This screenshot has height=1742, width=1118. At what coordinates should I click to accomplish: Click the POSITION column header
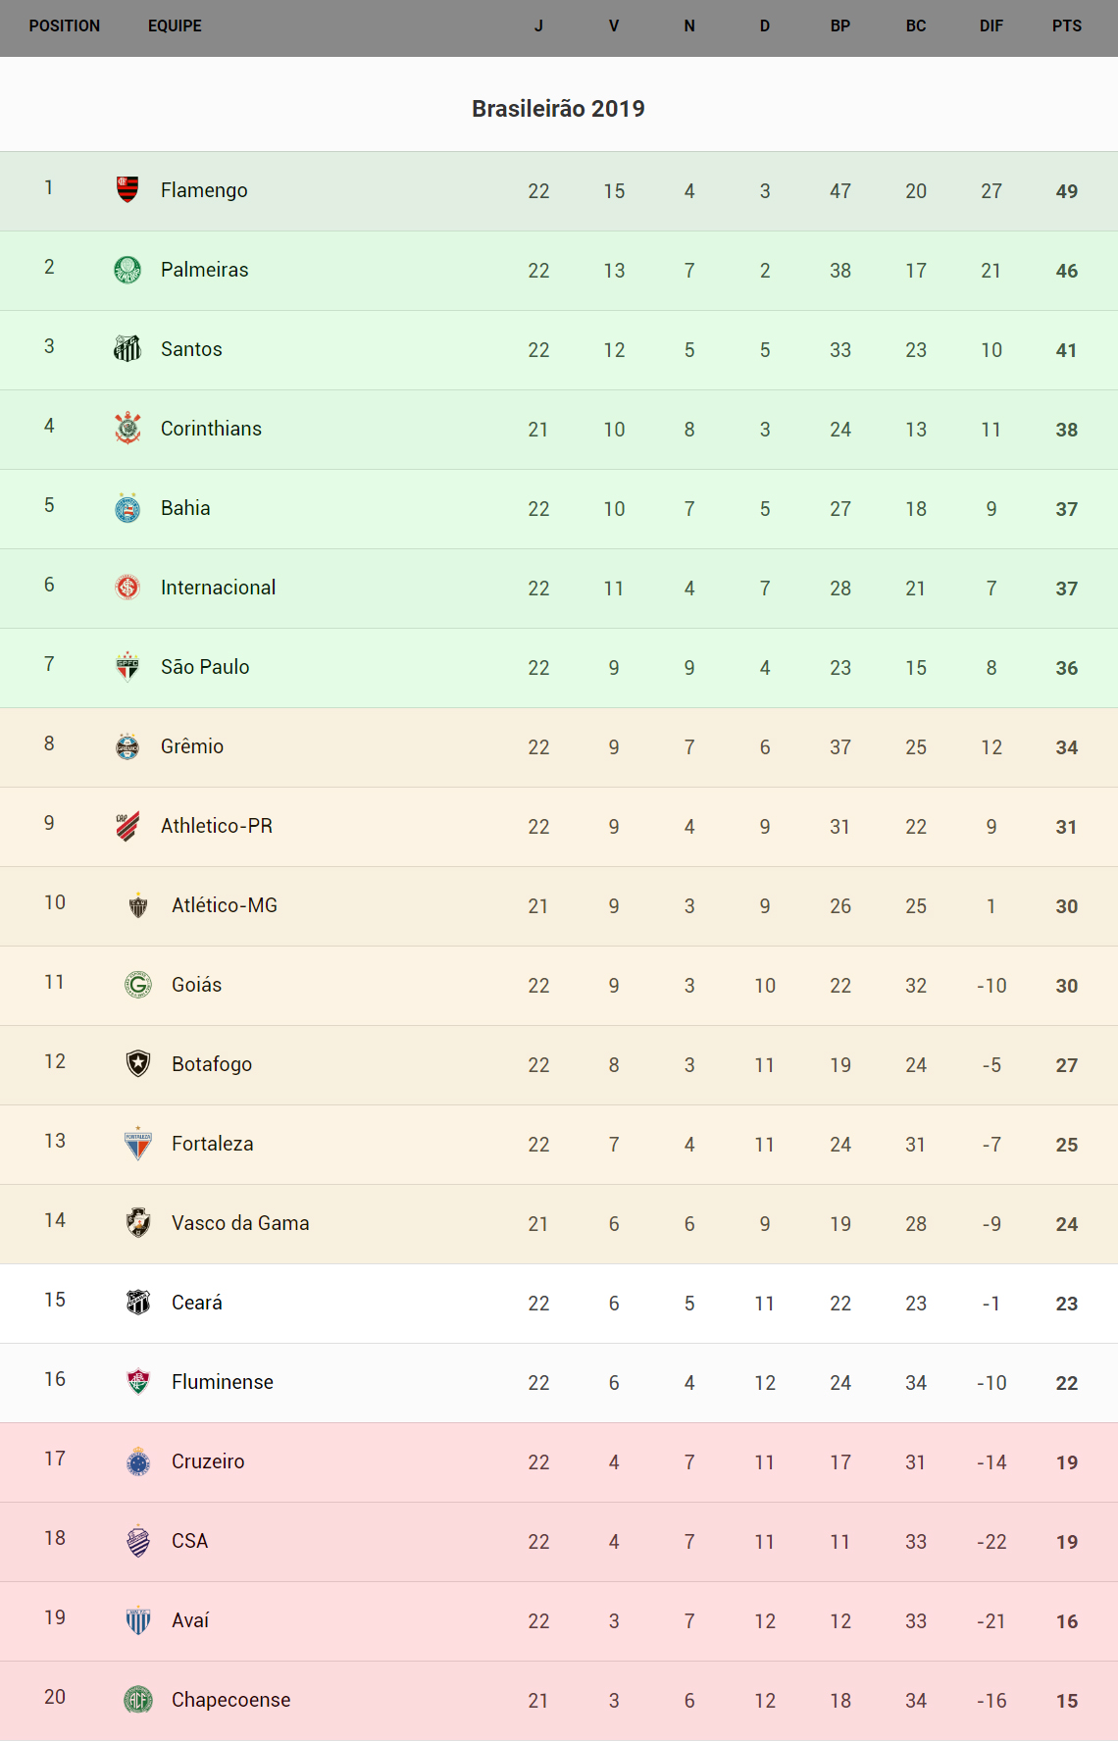point(65,26)
